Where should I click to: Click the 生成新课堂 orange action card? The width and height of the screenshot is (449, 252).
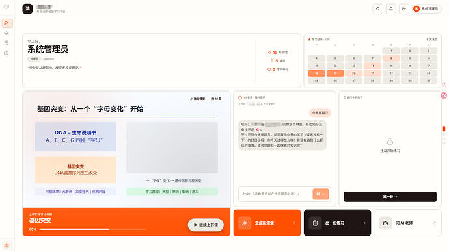pyautogui.click(x=267, y=223)
